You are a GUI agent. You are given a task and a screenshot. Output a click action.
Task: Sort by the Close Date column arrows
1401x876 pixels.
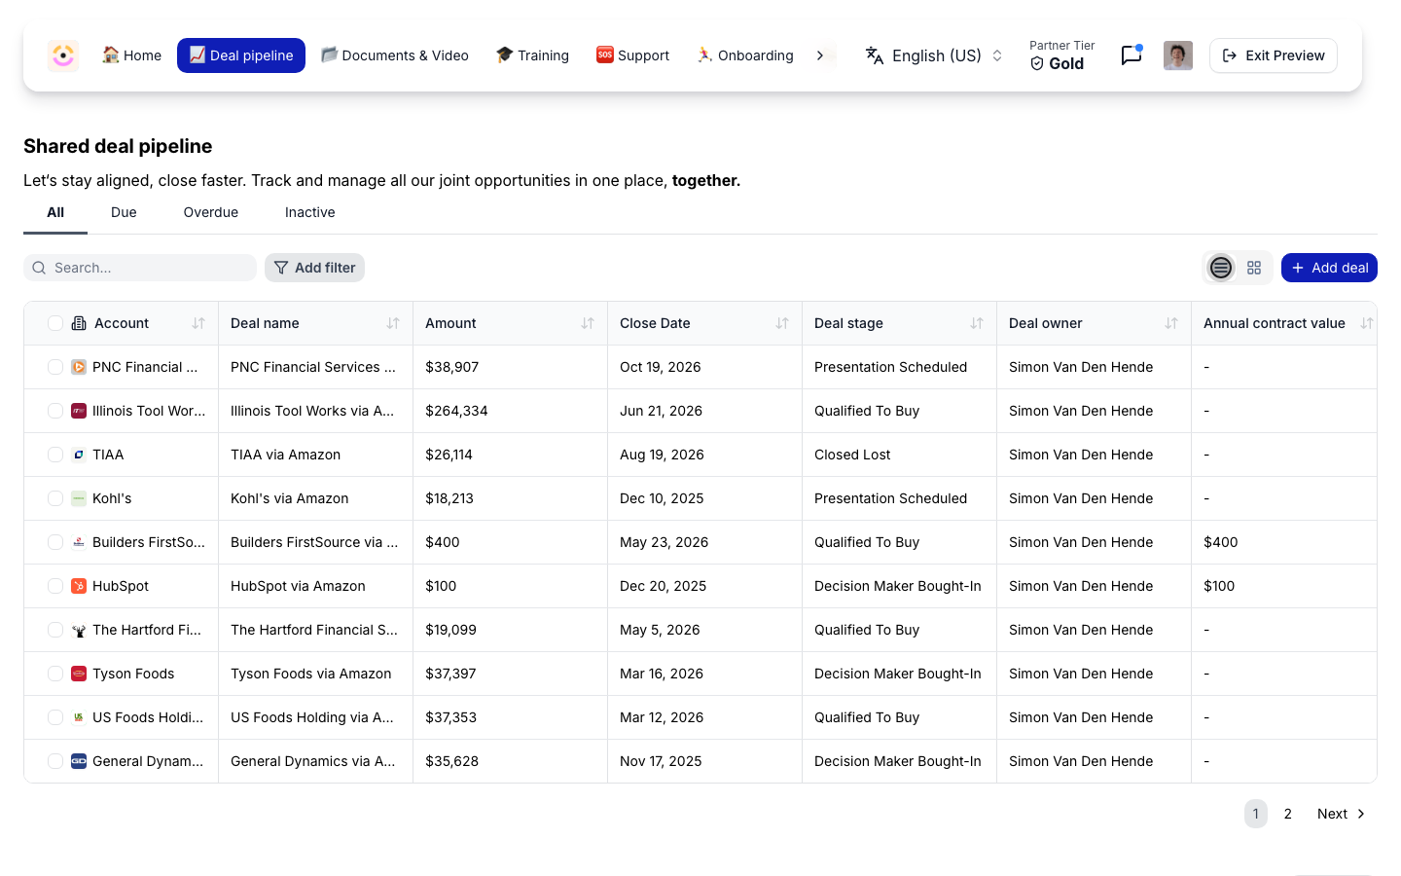click(782, 323)
